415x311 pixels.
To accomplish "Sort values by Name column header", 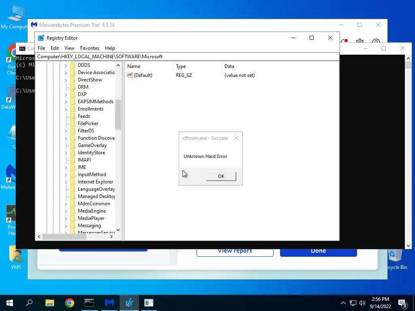I will click(149, 66).
